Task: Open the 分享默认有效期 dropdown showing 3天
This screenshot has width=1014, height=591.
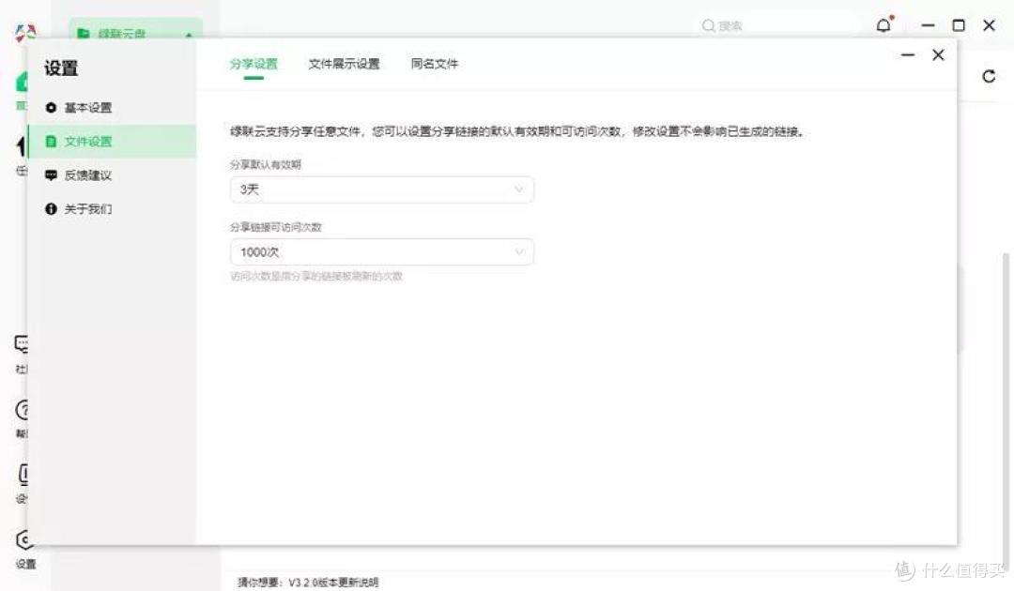Action: click(381, 189)
